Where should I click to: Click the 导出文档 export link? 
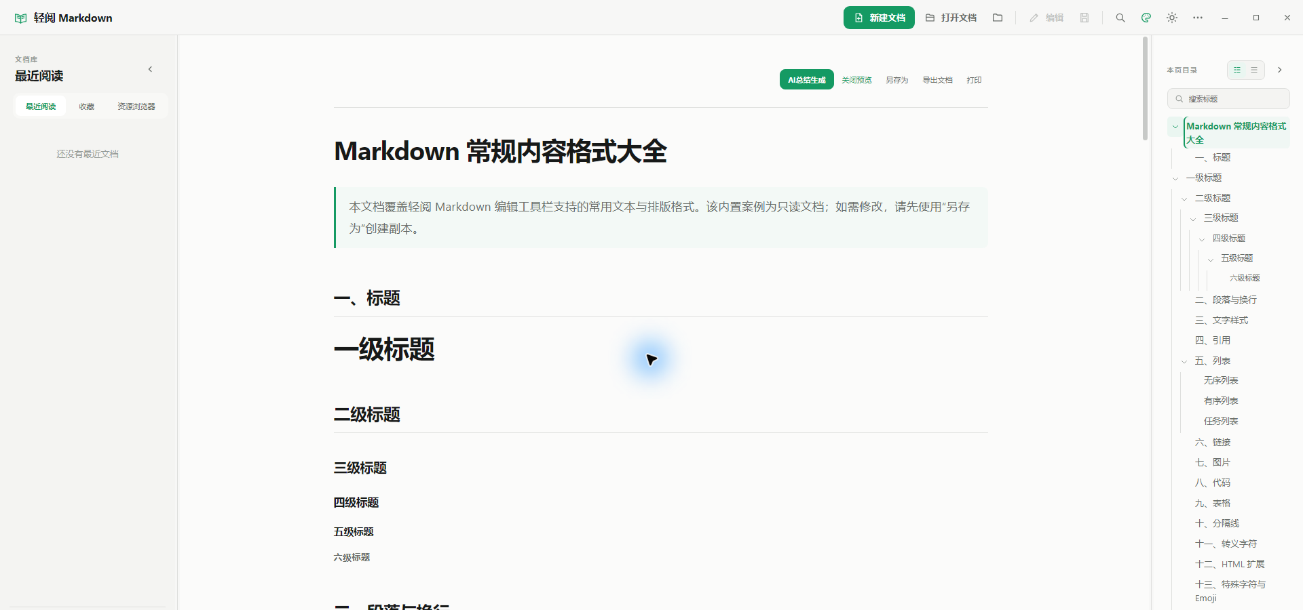tap(937, 80)
